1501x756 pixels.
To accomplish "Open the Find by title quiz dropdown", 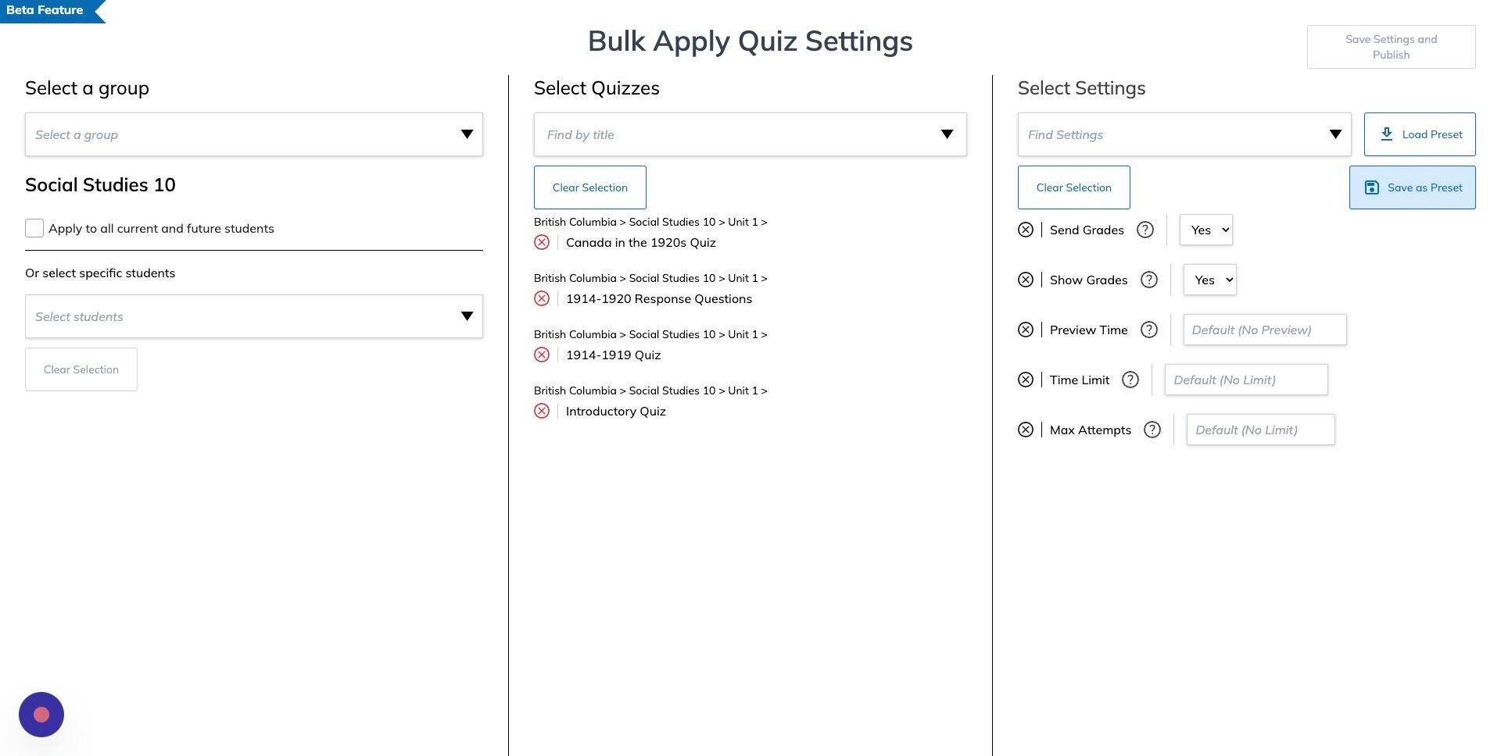I will (x=750, y=134).
